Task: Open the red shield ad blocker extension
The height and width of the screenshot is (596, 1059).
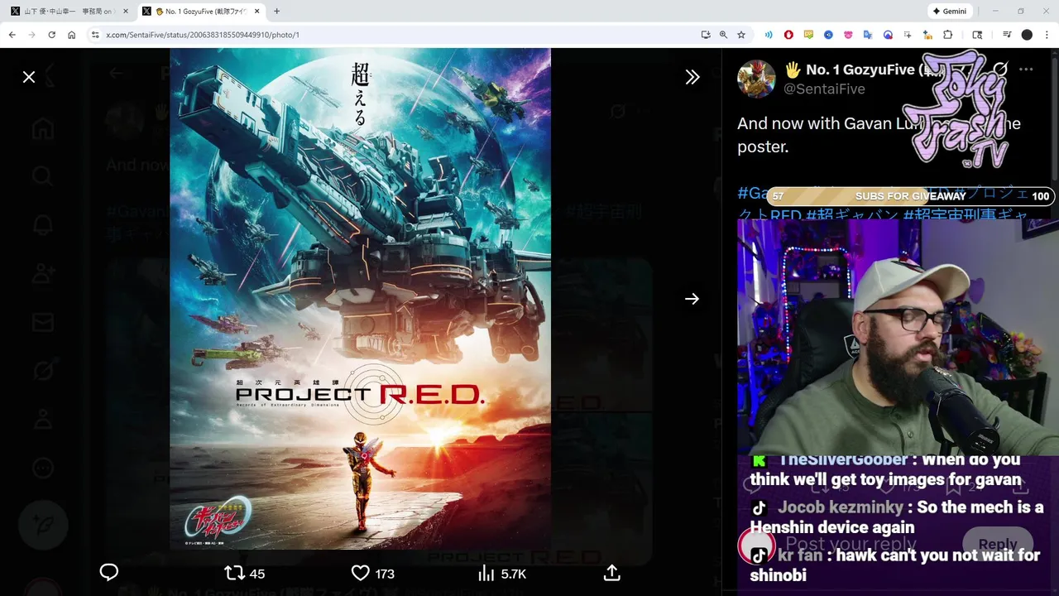Action: [x=788, y=35]
